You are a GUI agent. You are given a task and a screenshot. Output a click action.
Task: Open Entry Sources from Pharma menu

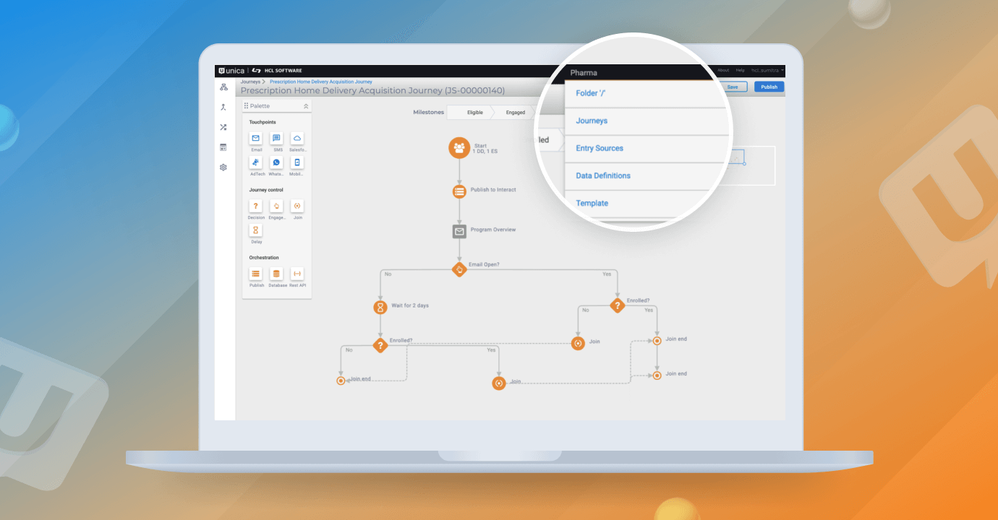point(600,148)
